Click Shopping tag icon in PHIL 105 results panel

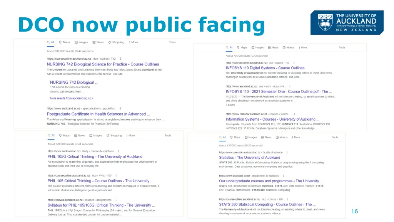click(108, 135)
